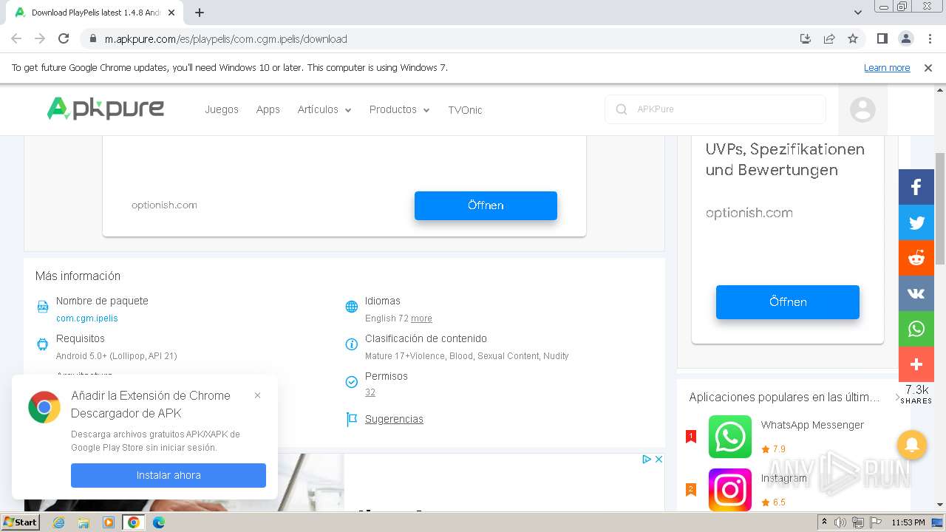Open com.cgm.ipelis package link
The width and height of the screenshot is (946, 532).
[x=87, y=318]
